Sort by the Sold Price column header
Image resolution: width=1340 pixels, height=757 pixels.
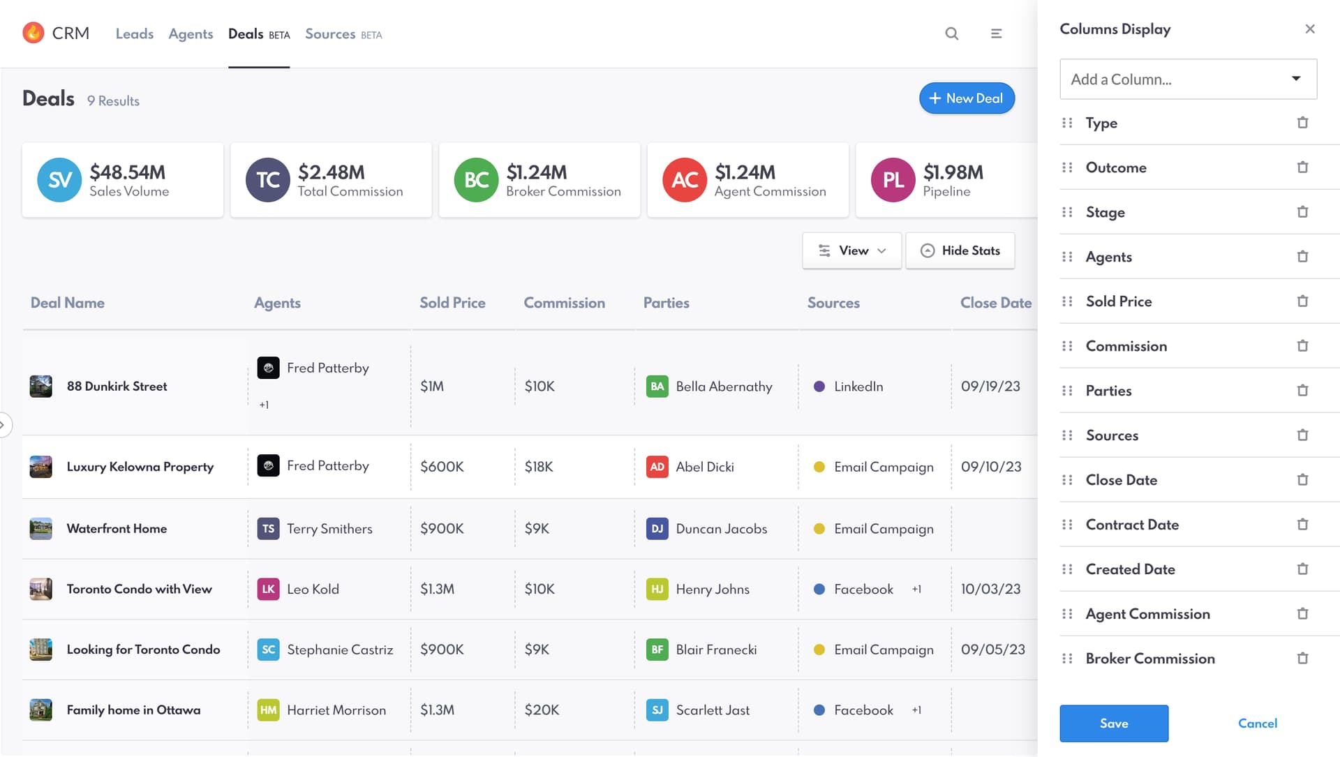[x=452, y=303]
